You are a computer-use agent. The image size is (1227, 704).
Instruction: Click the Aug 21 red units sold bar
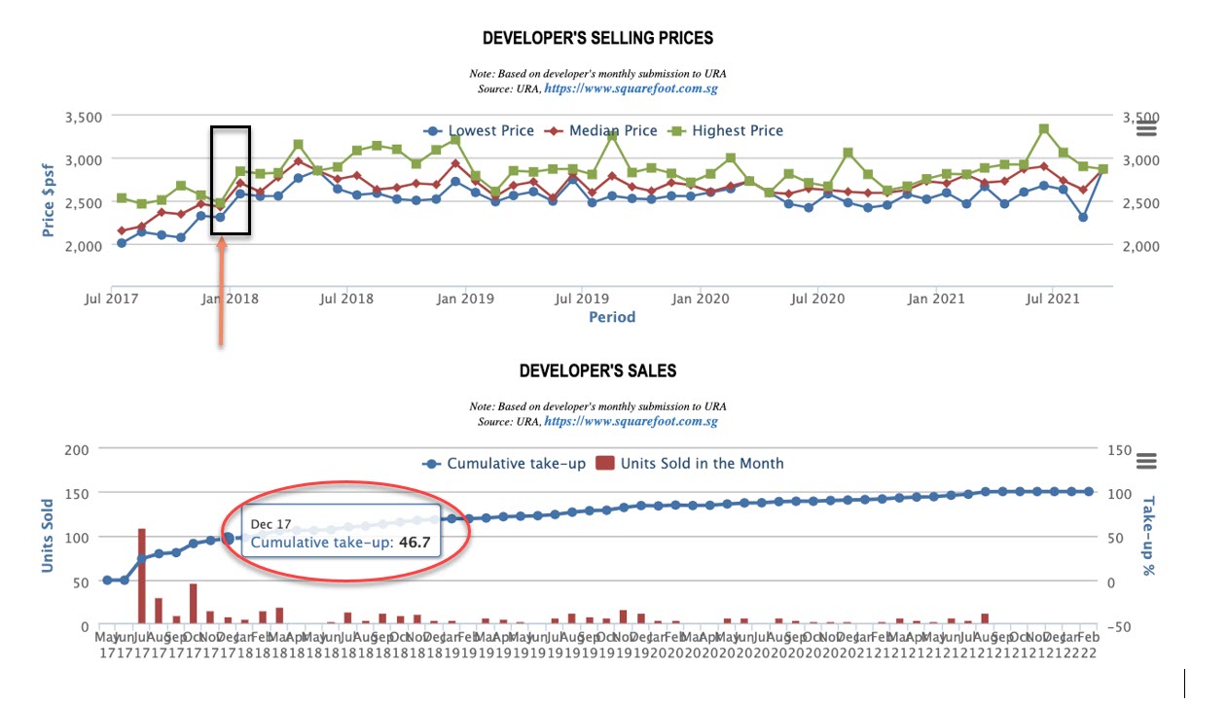[x=986, y=618]
